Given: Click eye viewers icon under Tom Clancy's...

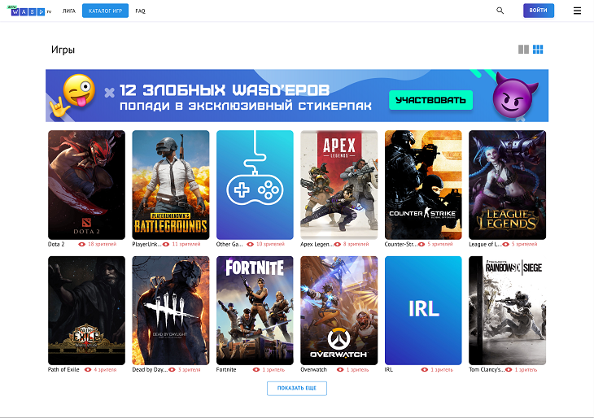Looking at the screenshot, I should click(509, 369).
